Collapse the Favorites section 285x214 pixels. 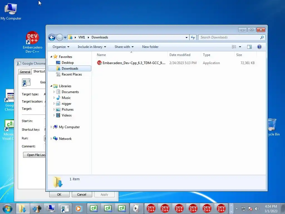tap(51, 57)
